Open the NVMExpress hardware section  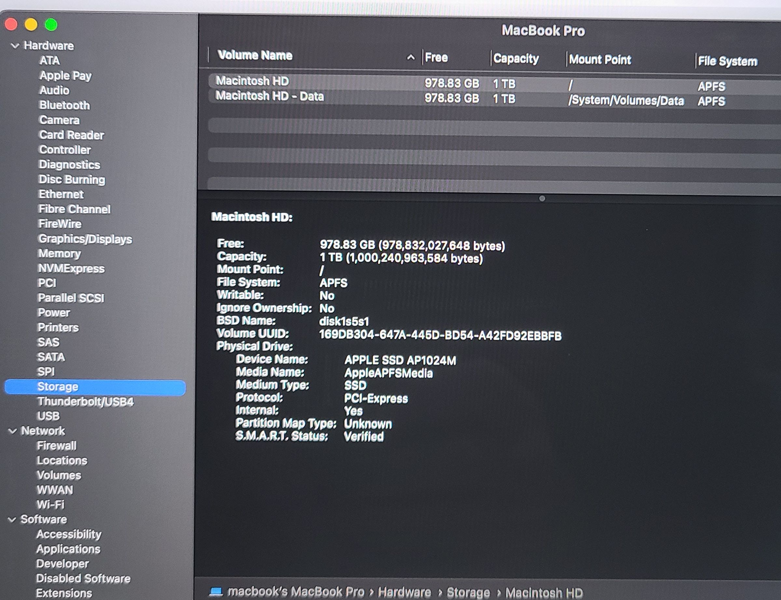click(x=71, y=269)
